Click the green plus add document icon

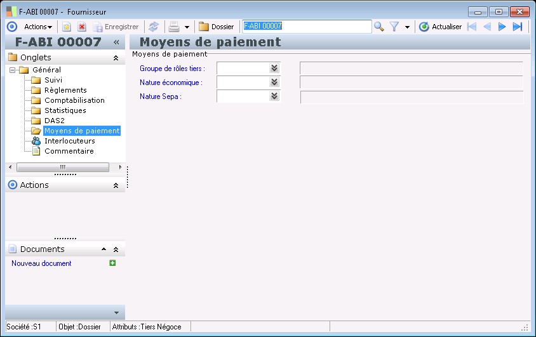click(112, 263)
